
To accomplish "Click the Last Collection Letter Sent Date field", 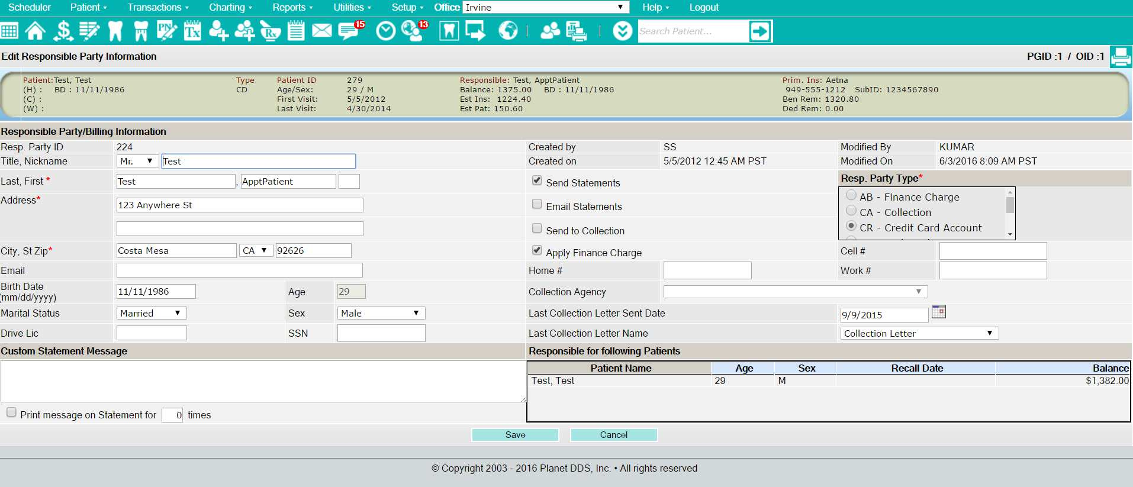I will pyautogui.click(x=884, y=315).
